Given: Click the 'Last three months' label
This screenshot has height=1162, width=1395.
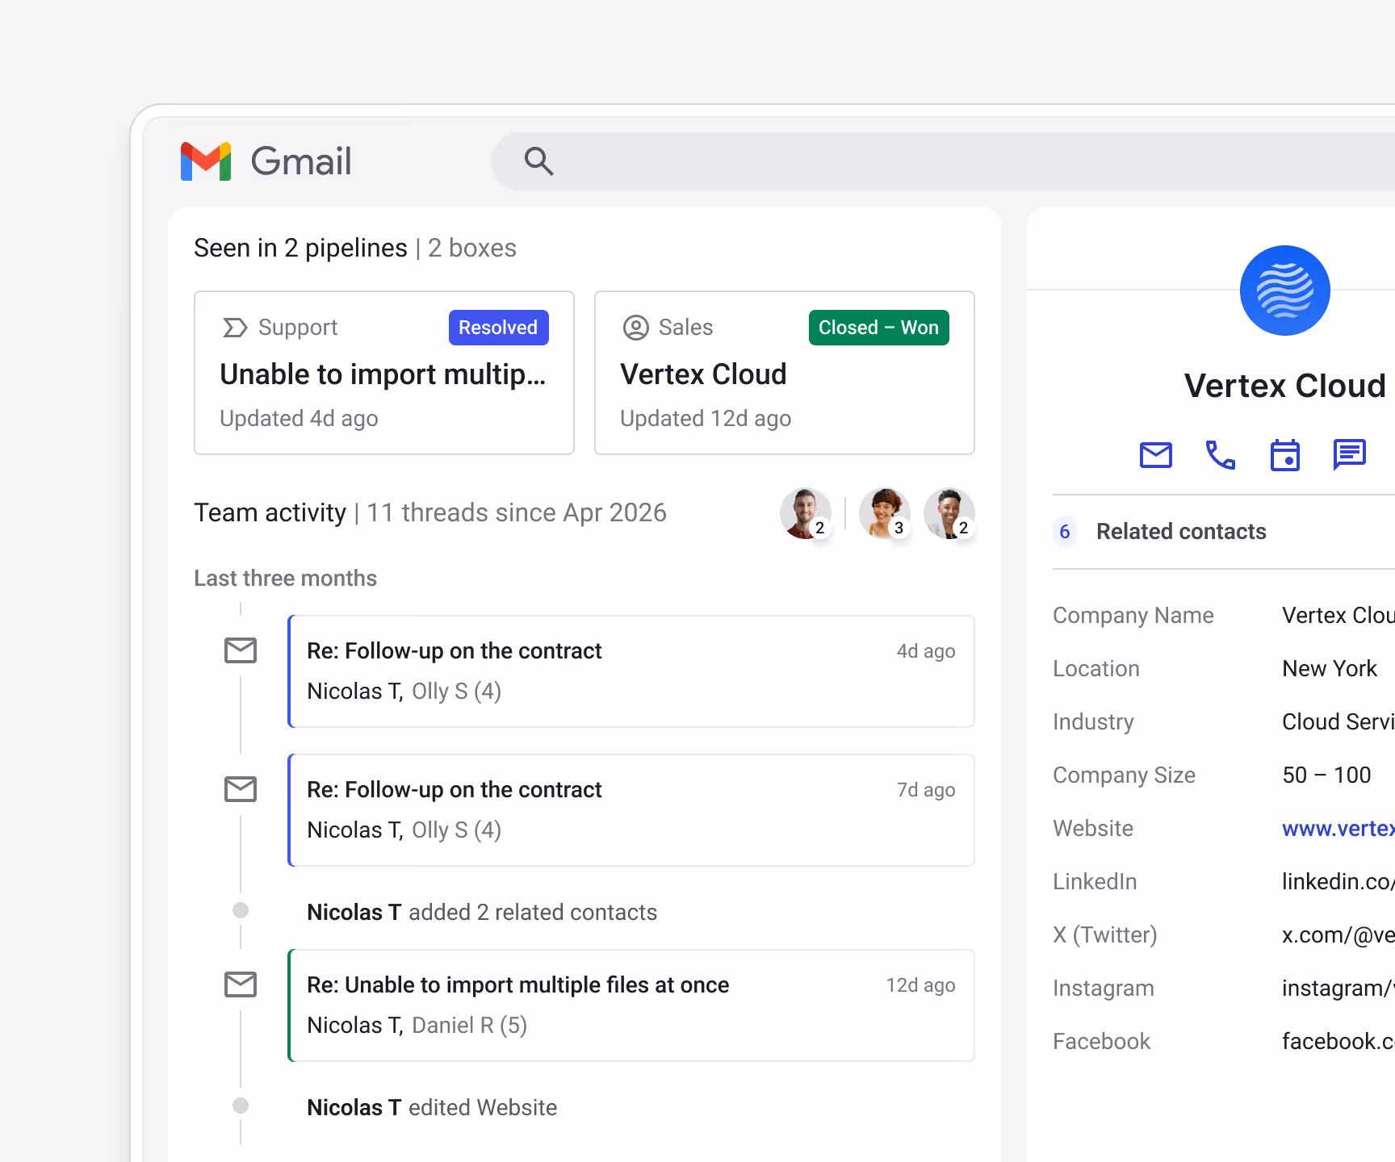Looking at the screenshot, I should 286,579.
